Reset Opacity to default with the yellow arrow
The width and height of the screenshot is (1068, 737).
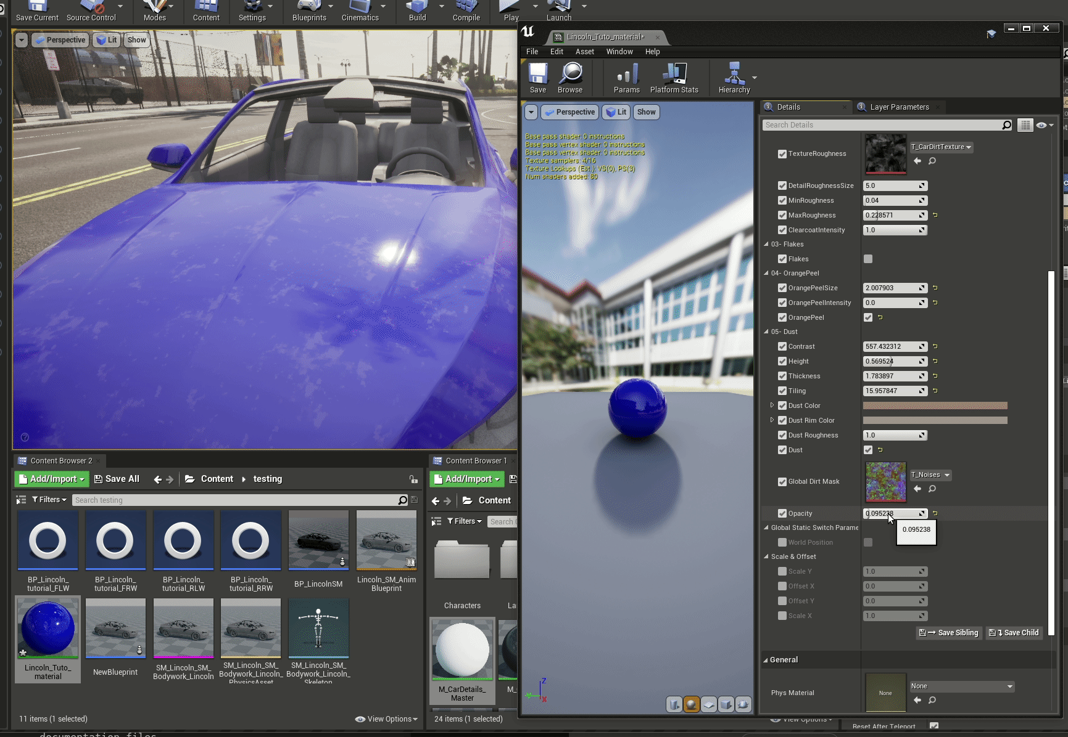coord(935,513)
